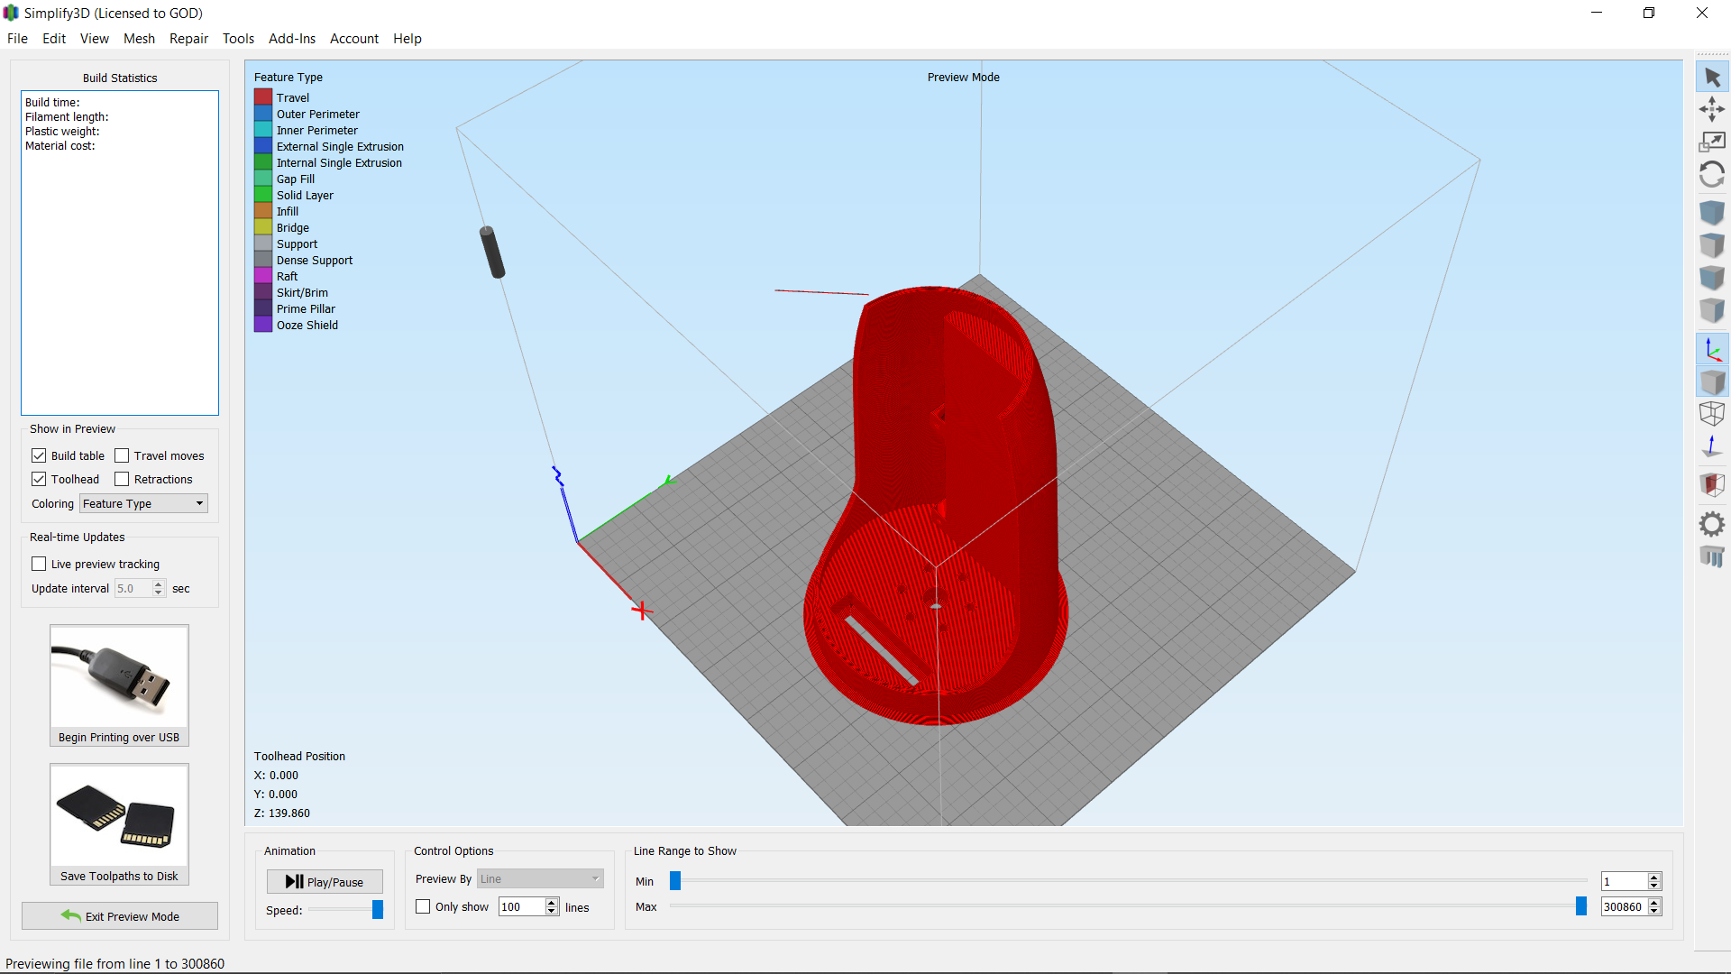This screenshot has width=1731, height=974.
Task: Open the Coloring Feature Type dropdown
Action: point(142,503)
